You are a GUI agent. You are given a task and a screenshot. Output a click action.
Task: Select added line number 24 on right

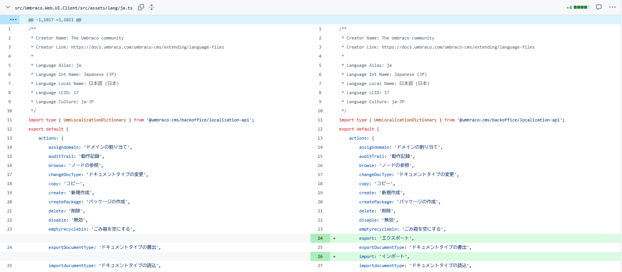(320, 238)
